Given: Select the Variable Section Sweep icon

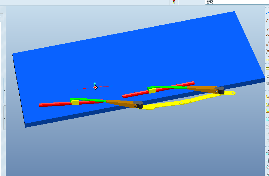Looking at the screenshot, I should coord(267,168).
